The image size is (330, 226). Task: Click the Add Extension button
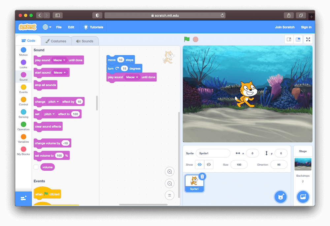(23, 198)
